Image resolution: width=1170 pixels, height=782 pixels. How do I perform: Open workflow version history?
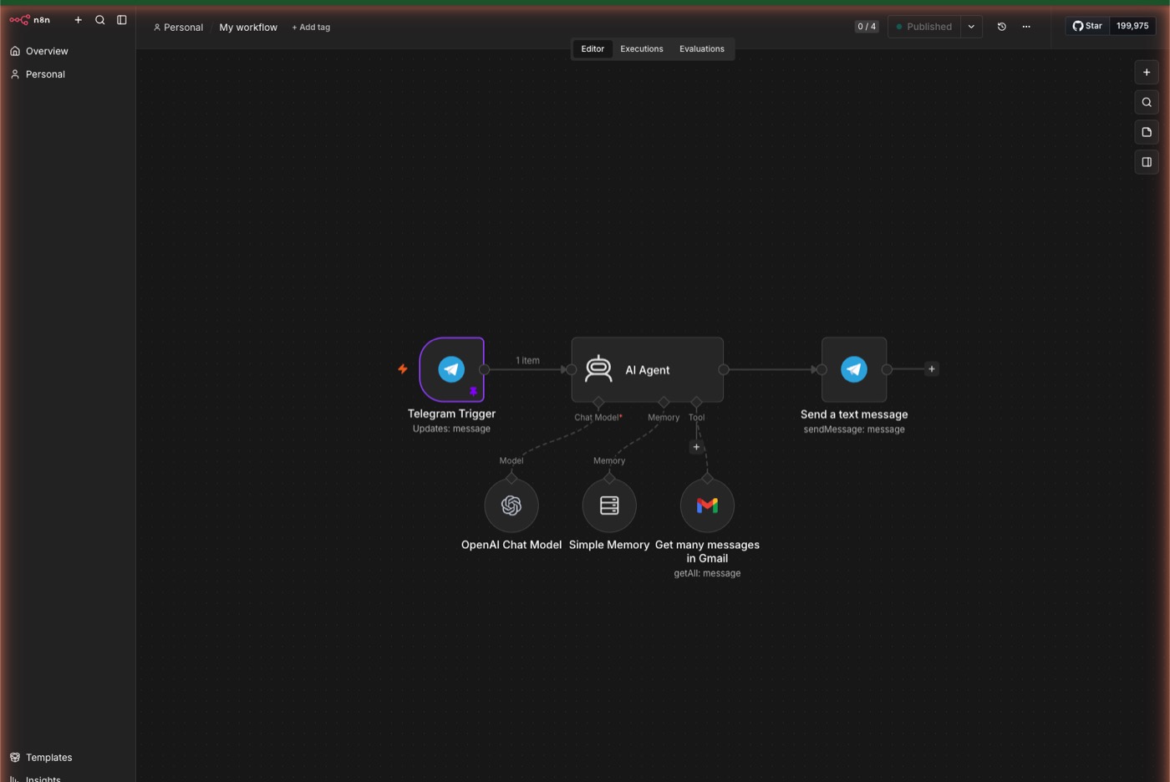[x=1002, y=27]
